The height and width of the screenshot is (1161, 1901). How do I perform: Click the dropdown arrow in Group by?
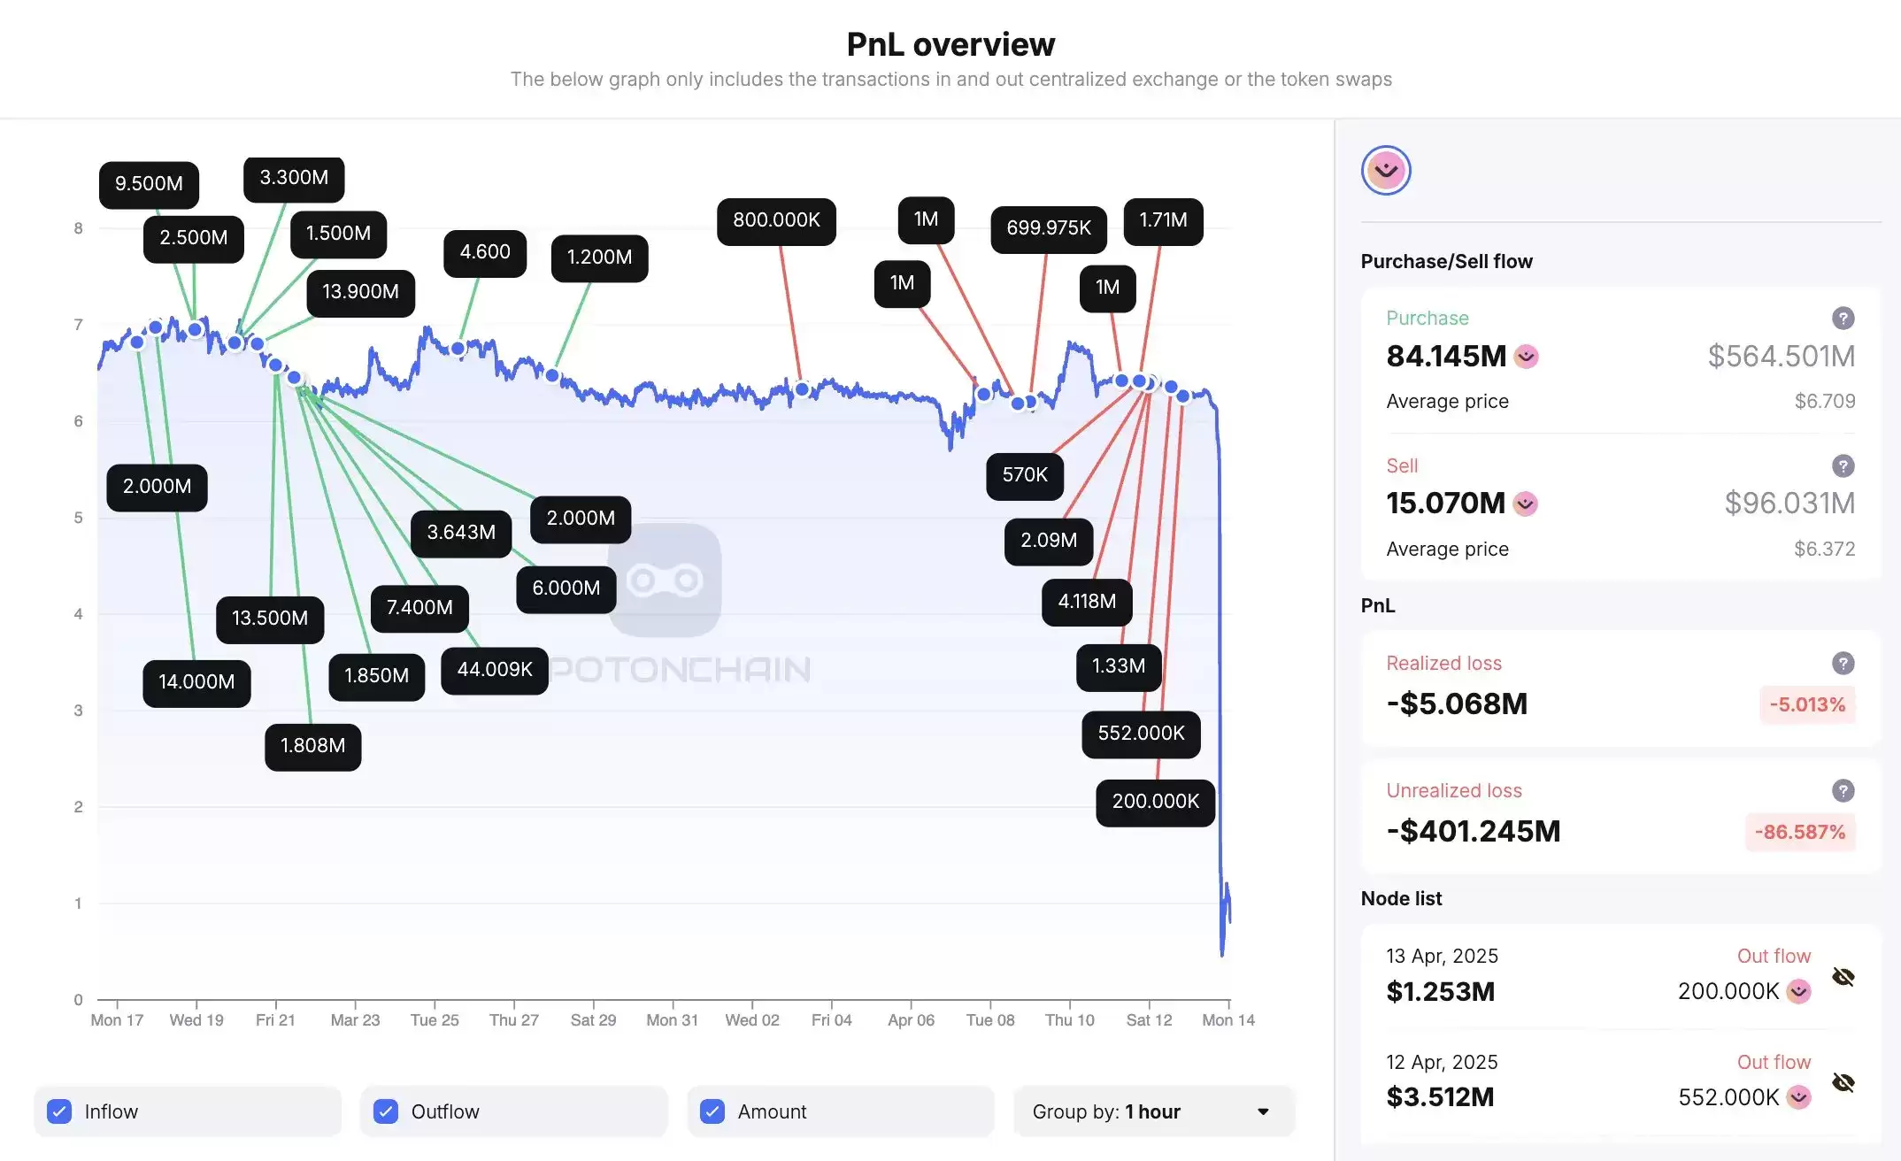pyautogui.click(x=1264, y=1111)
